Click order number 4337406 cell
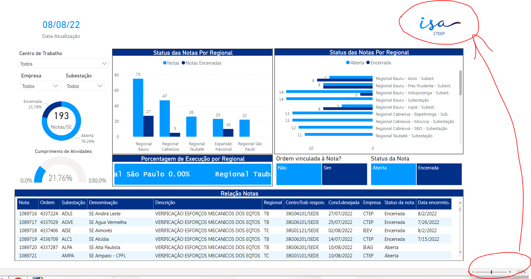Screen dimensions: 531x279 (49, 231)
